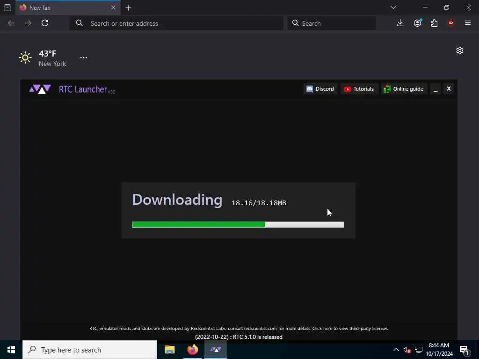The height and width of the screenshot is (359, 479).
Task: Click the 18.16/18.18MB download size text
Action: (259, 203)
